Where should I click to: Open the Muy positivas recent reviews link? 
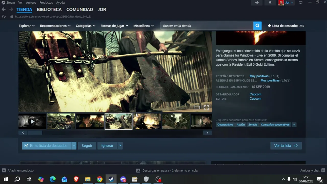259,76
